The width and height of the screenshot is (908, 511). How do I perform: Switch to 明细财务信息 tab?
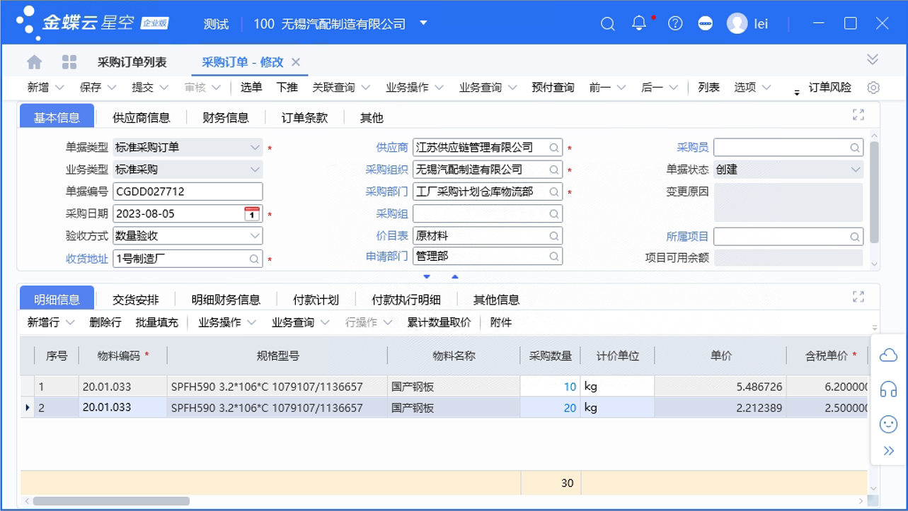click(x=226, y=300)
